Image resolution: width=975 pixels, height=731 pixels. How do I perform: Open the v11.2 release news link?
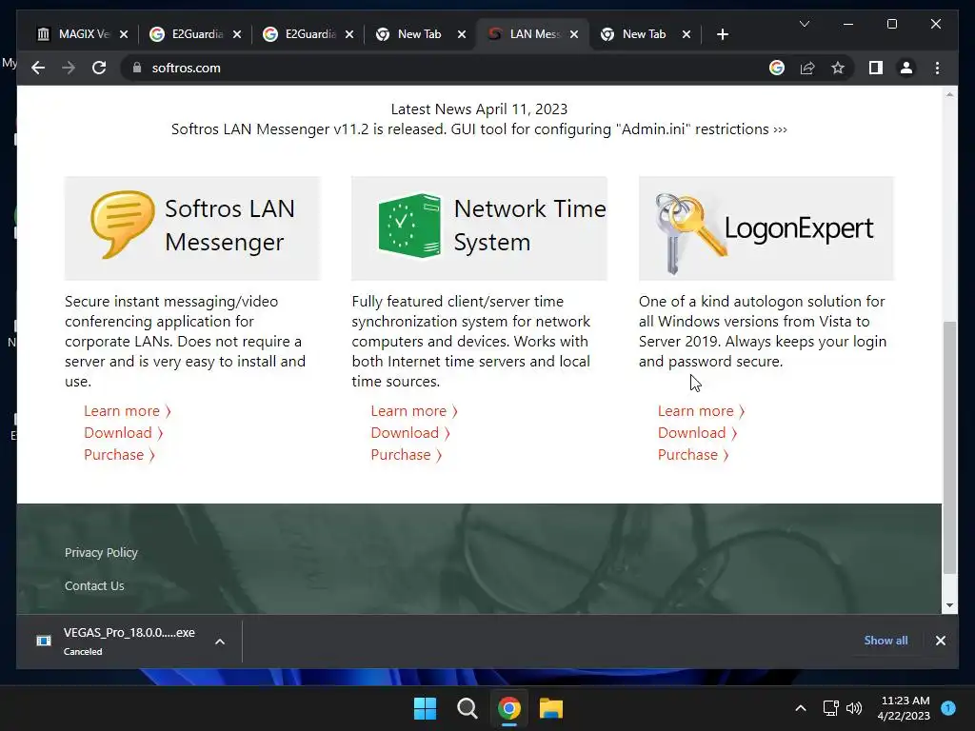tap(480, 129)
